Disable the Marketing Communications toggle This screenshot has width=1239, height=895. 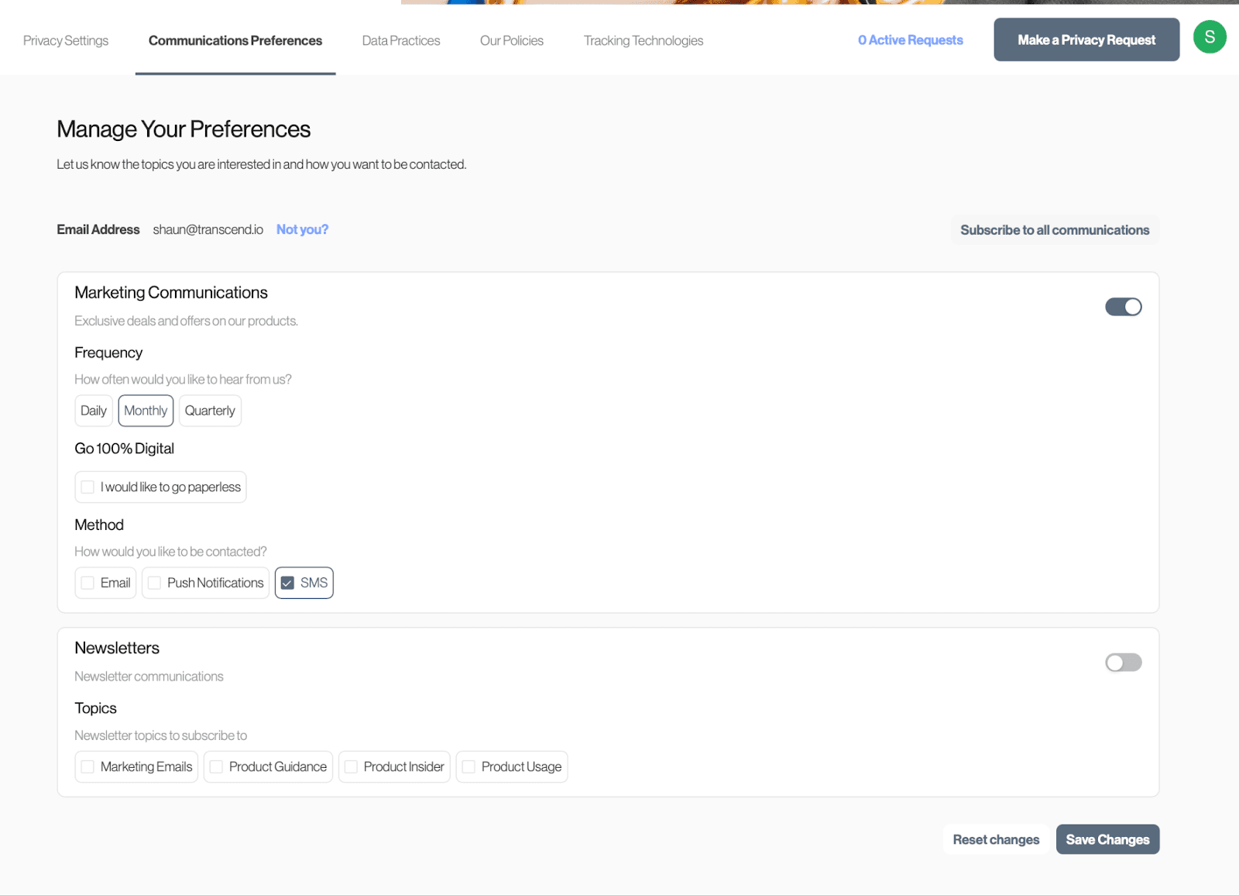1123,306
